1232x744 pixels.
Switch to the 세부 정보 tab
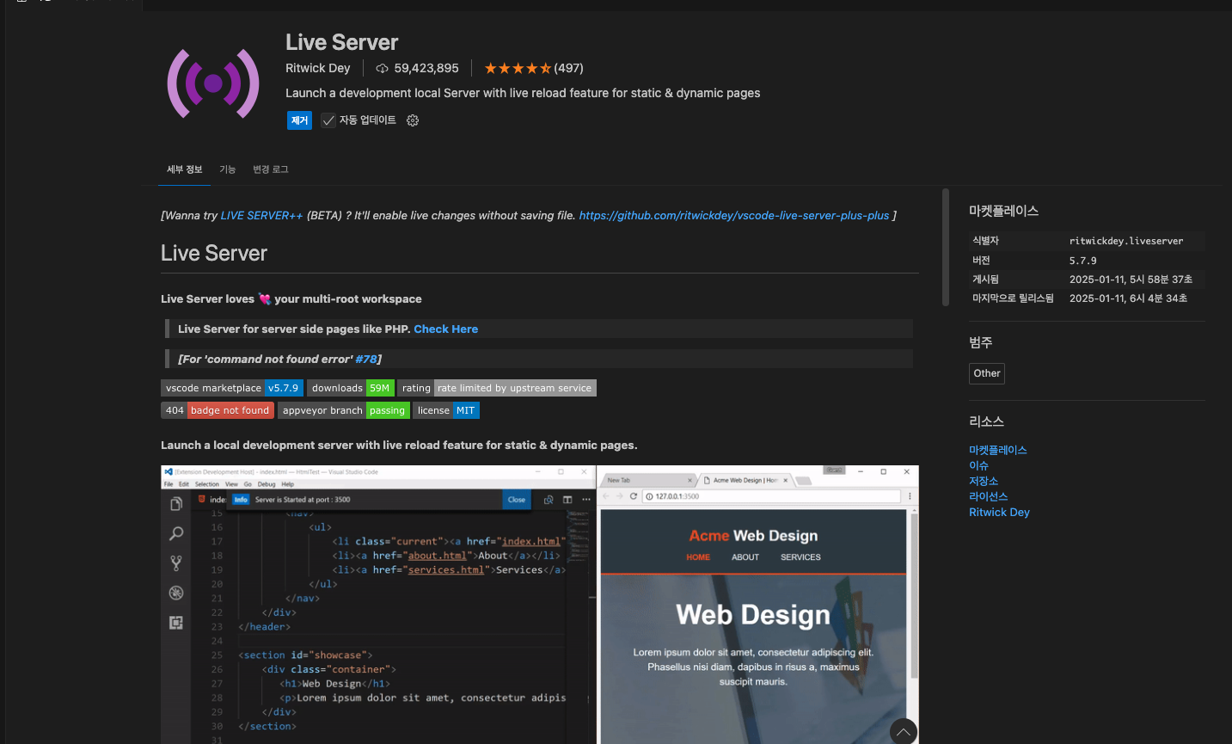185,169
